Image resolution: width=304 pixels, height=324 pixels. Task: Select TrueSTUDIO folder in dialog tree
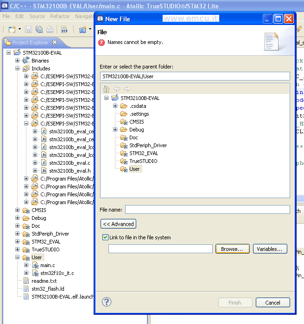coord(143,161)
